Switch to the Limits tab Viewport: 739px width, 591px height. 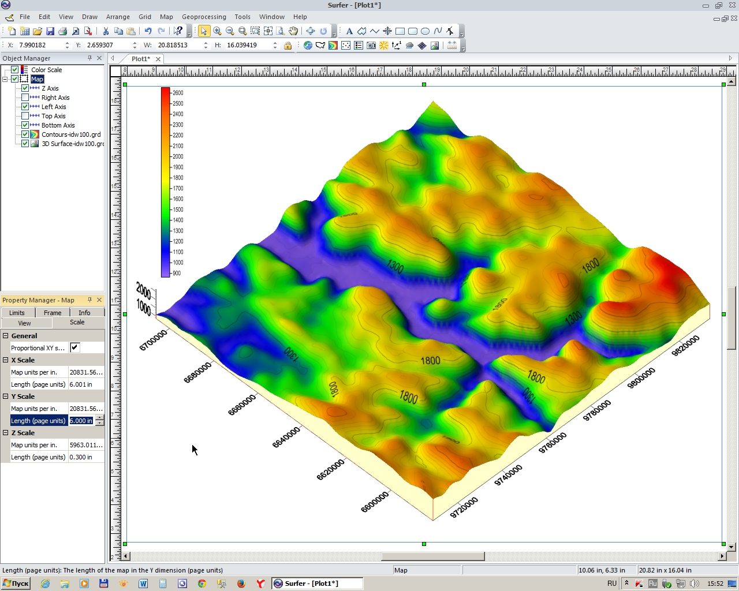[17, 312]
